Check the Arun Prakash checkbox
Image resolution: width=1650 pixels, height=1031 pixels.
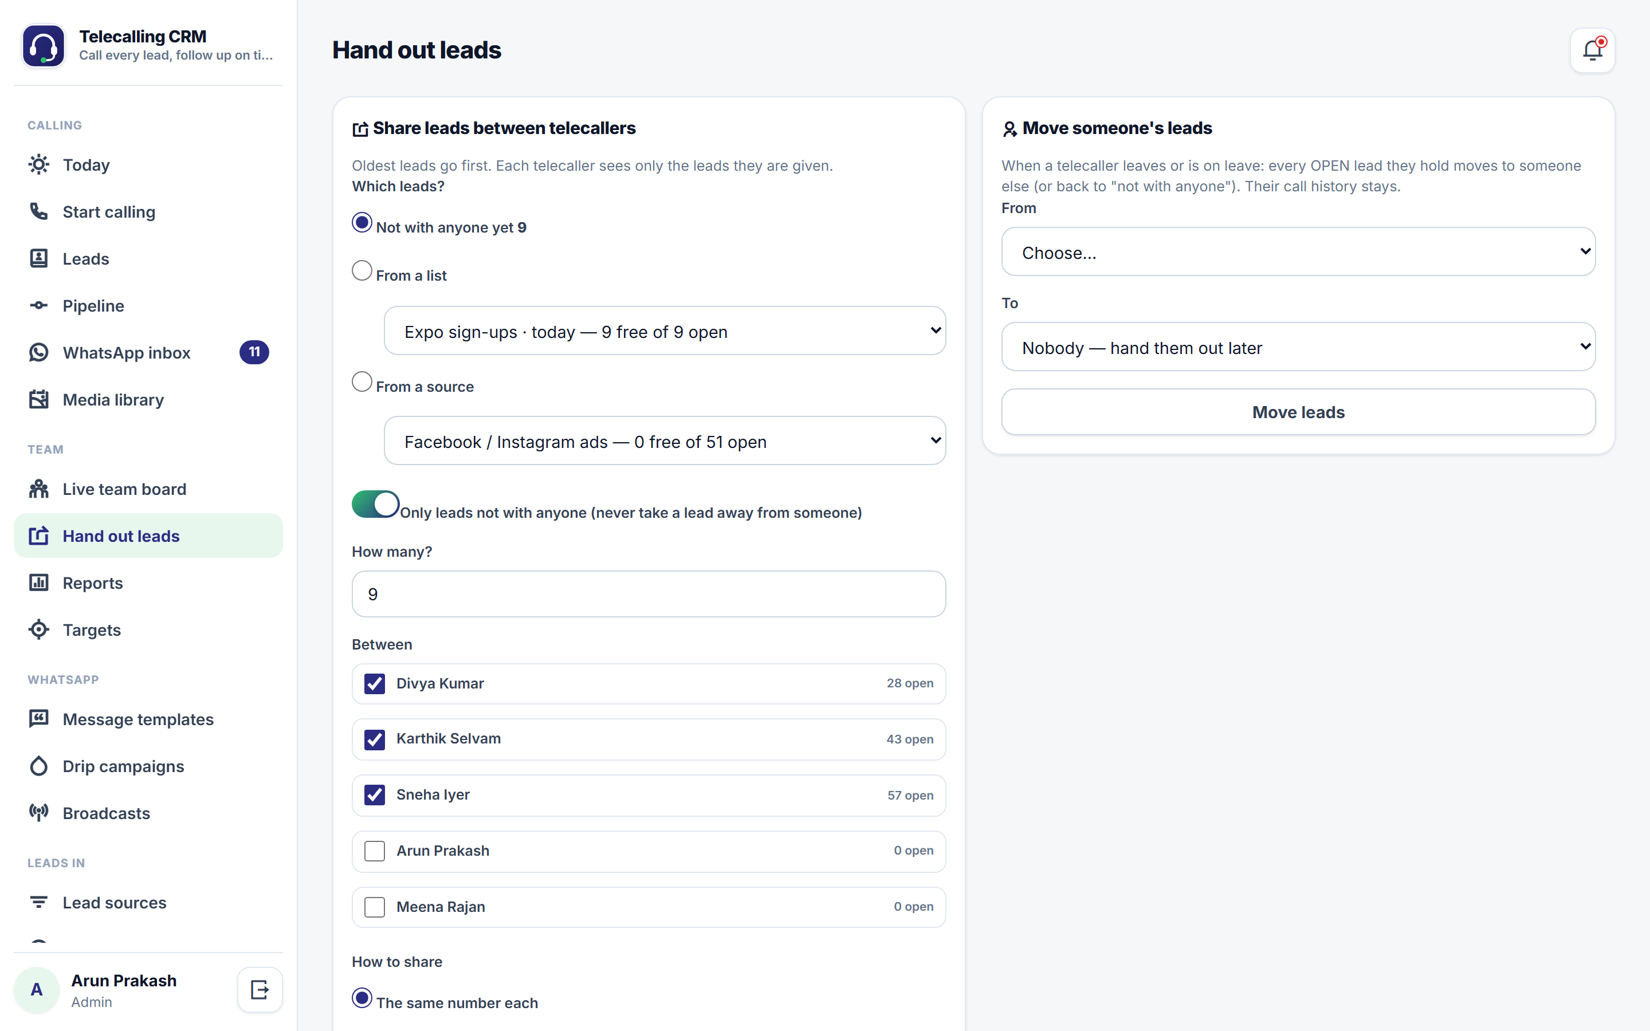click(x=374, y=851)
